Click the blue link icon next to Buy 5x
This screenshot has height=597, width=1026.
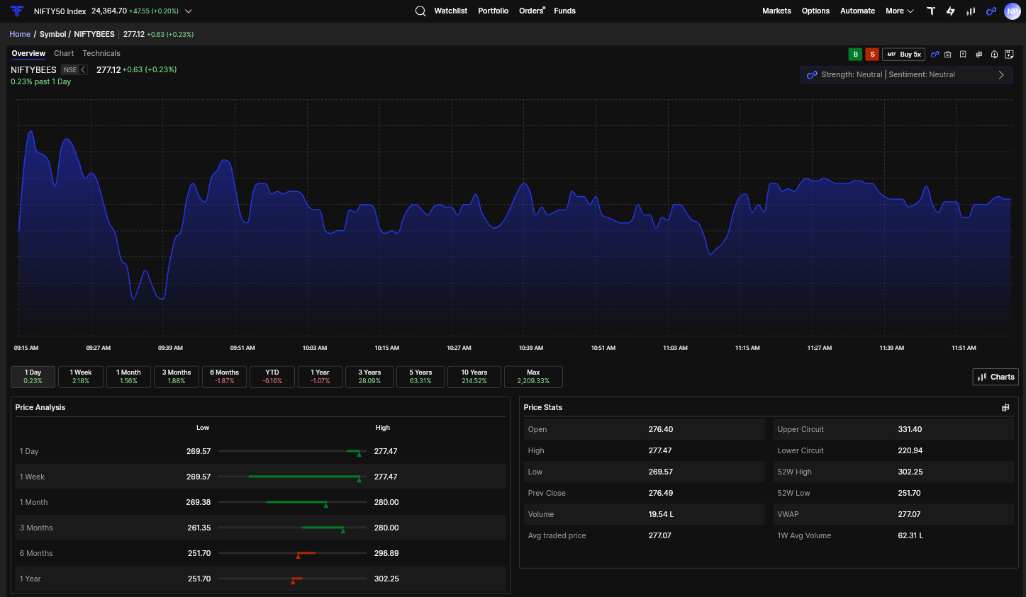(x=935, y=55)
